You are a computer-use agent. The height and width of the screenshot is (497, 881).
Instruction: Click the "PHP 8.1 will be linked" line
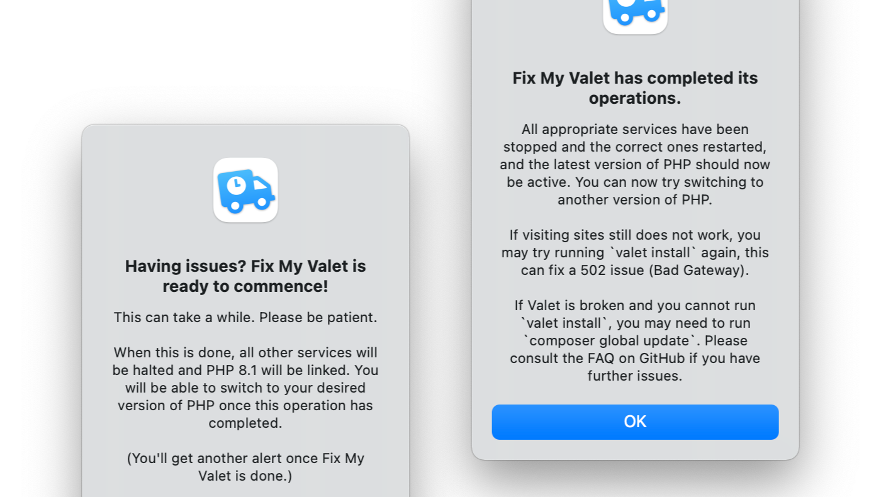(x=245, y=370)
